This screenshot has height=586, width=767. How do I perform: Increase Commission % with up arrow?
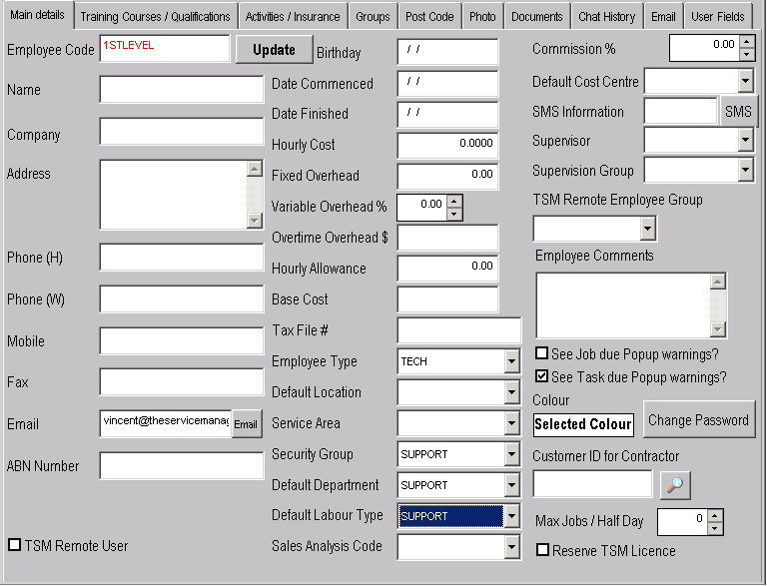pyautogui.click(x=747, y=42)
